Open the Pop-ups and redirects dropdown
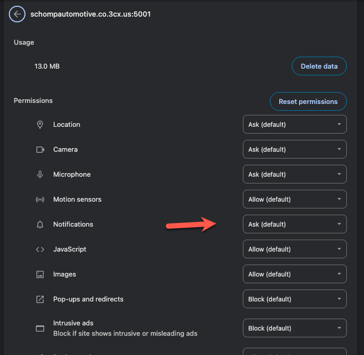 pyautogui.click(x=294, y=299)
